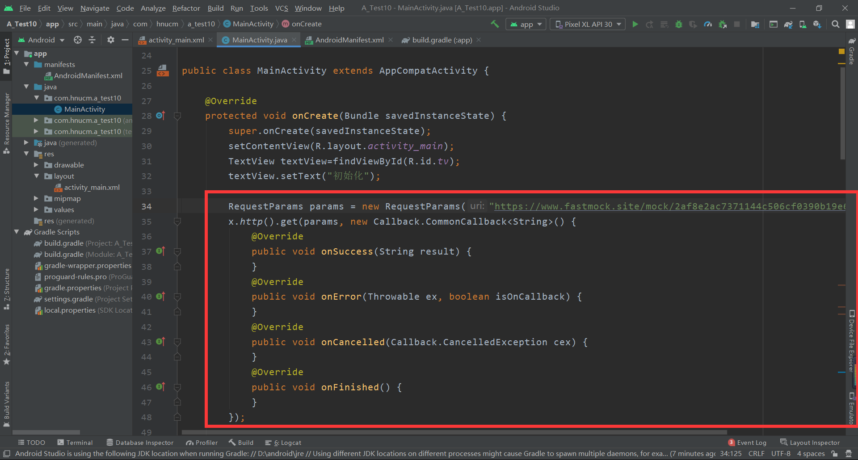Switch to build.gradle (:app) tab
The image size is (858, 460).
(x=442, y=40)
